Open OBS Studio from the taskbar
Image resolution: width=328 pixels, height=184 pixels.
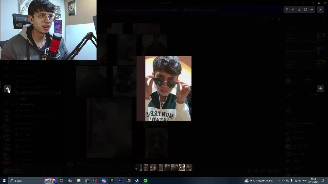click(96, 181)
